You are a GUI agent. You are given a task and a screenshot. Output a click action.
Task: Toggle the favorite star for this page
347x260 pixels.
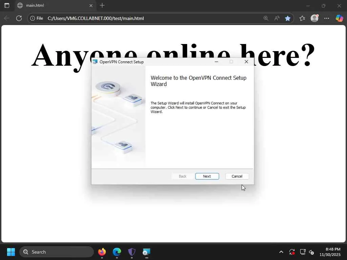pyautogui.click(x=288, y=18)
